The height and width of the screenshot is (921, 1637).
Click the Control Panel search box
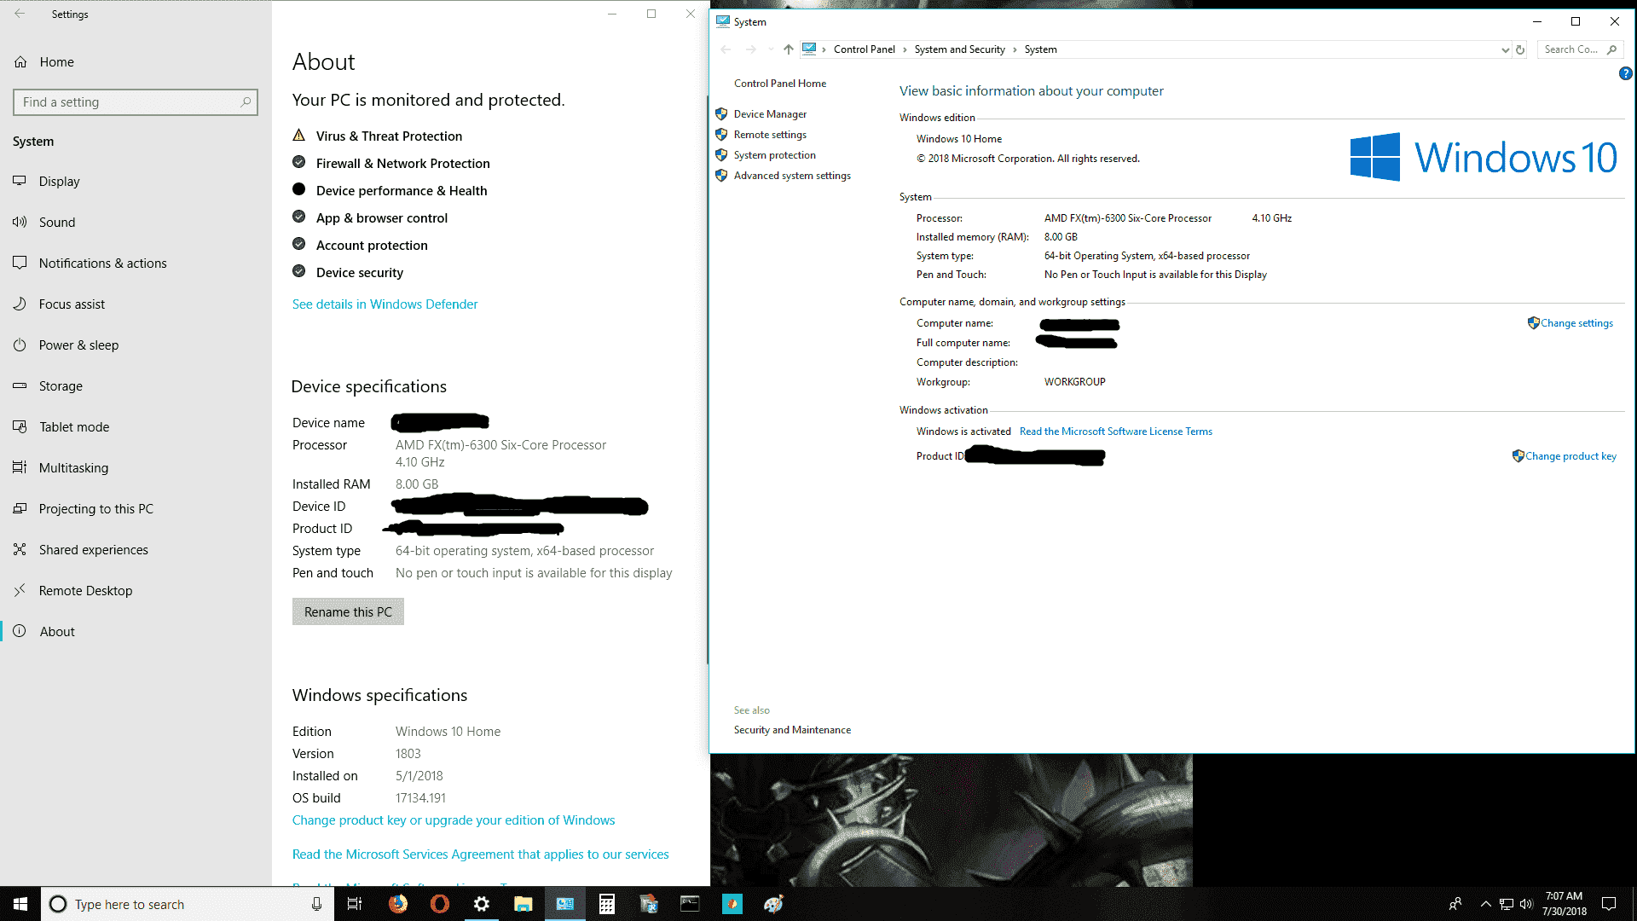(x=1573, y=49)
